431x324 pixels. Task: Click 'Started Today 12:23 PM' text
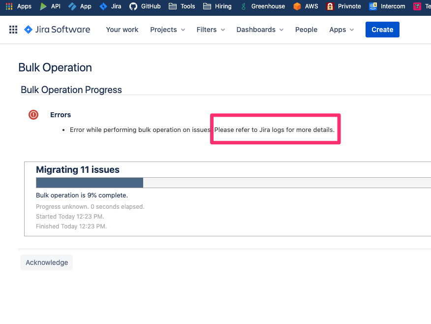70,217
